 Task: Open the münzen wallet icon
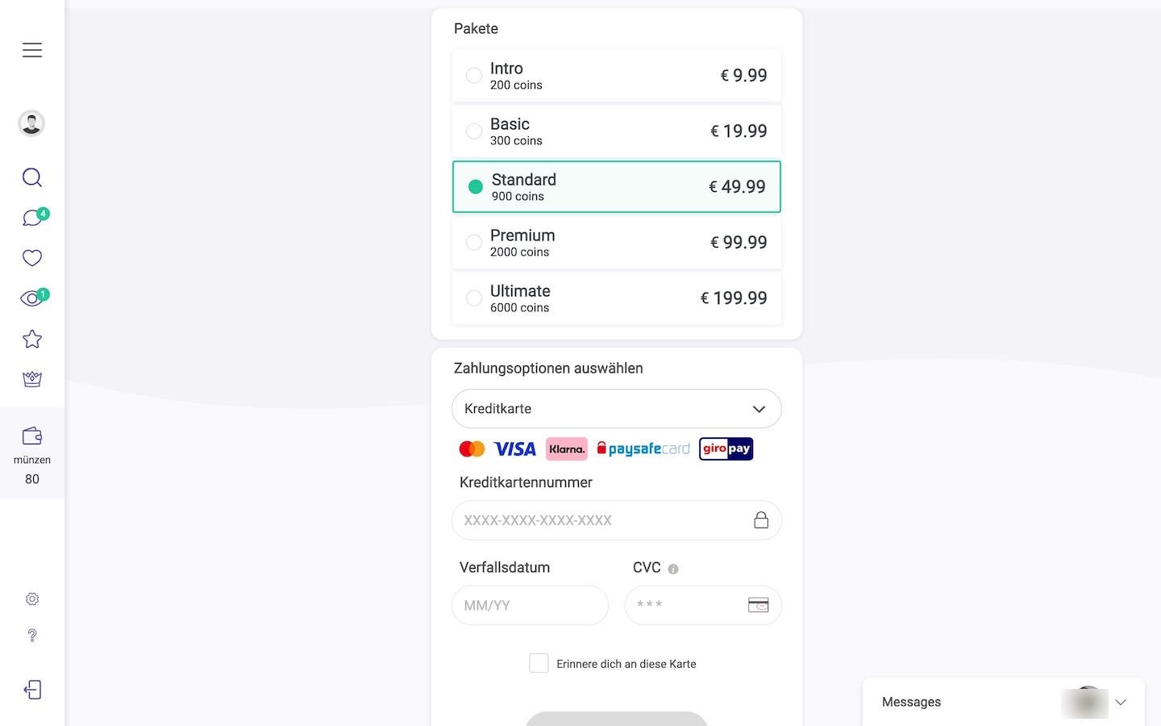coord(32,436)
